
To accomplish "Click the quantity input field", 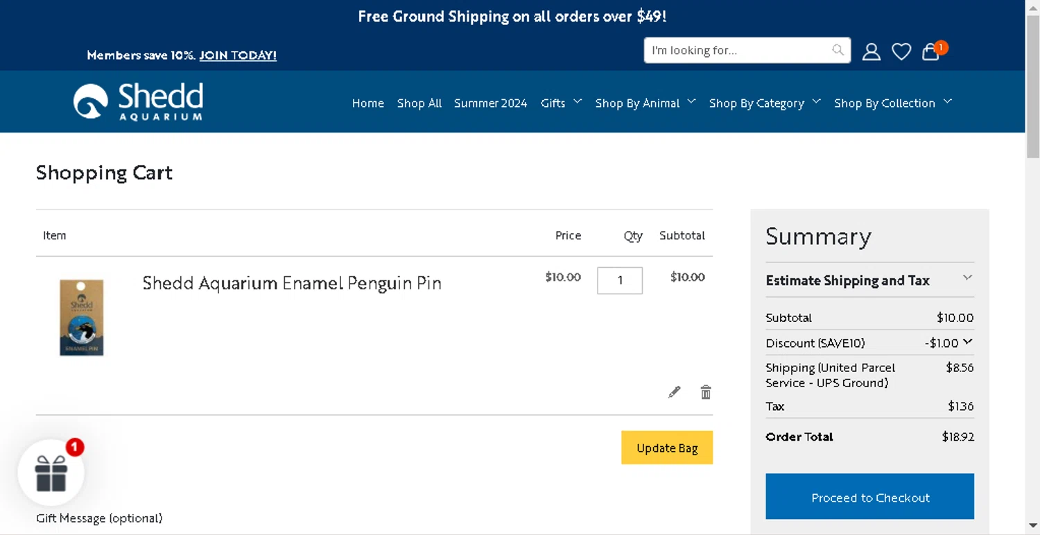I will click(620, 280).
